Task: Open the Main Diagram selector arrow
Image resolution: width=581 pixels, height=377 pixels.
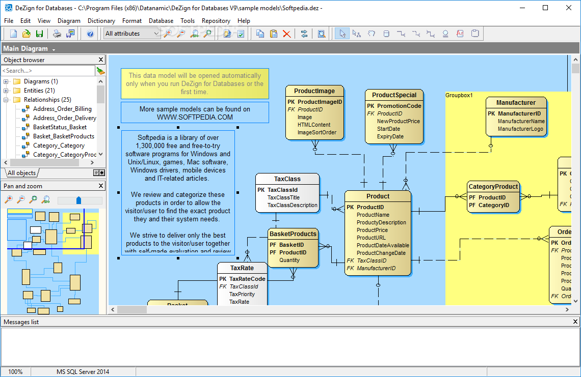Action: (x=54, y=49)
